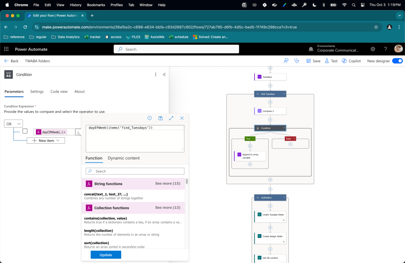Tick the condition row checkbox

(25, 131)
